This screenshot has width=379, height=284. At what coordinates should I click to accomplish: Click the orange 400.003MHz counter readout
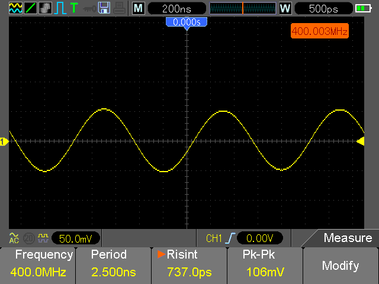pyautogui.click(x=320, y=31)
